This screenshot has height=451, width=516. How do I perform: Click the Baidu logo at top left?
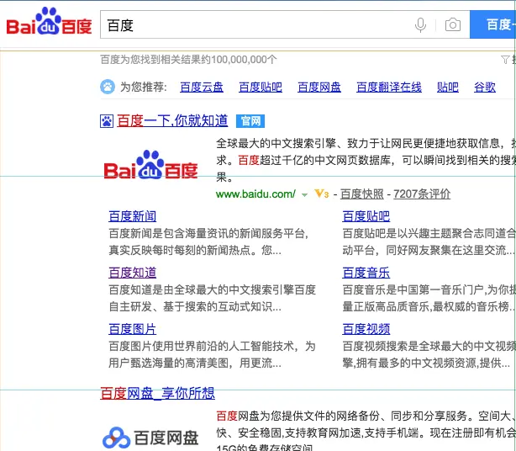[49, 21]
